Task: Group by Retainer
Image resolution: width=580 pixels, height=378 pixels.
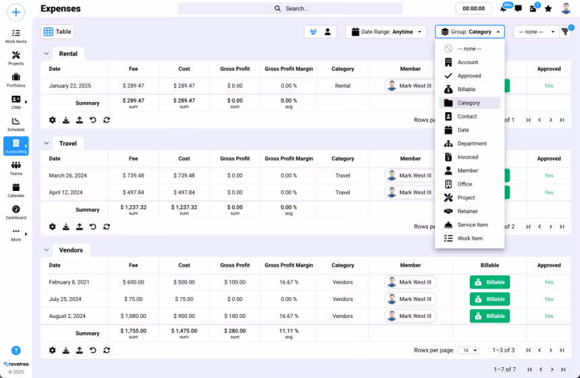Action: click(x=470, y=211)
